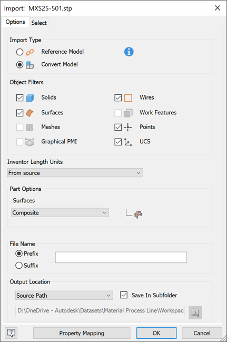Disable the Points object filter checkbox

tap(118, 127)
